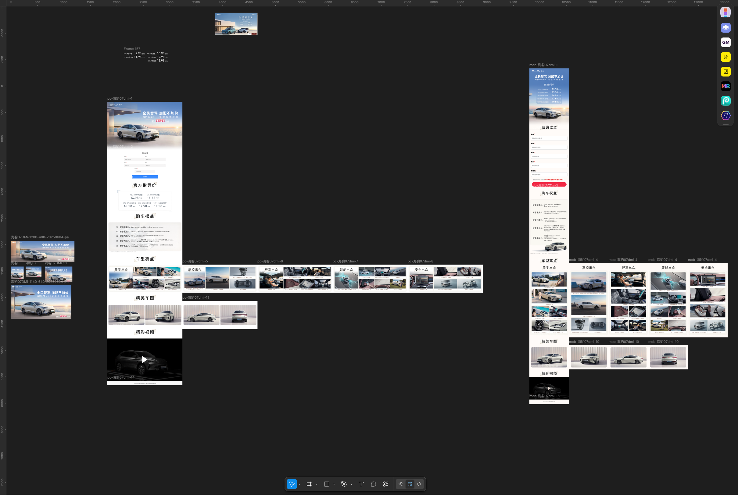
Task: Open the shape tools dropdown
Action: [x=334, y=484]
